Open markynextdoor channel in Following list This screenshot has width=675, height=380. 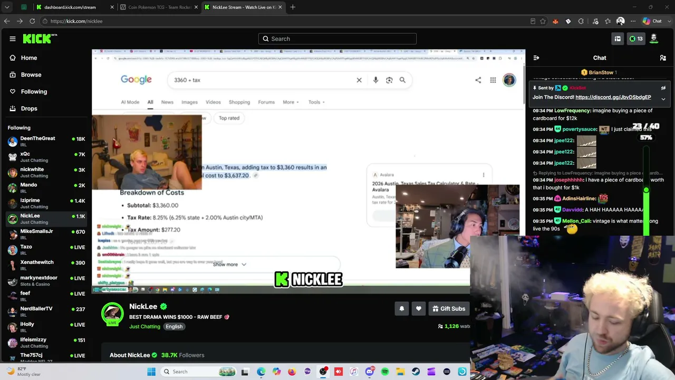click(45, 281)
